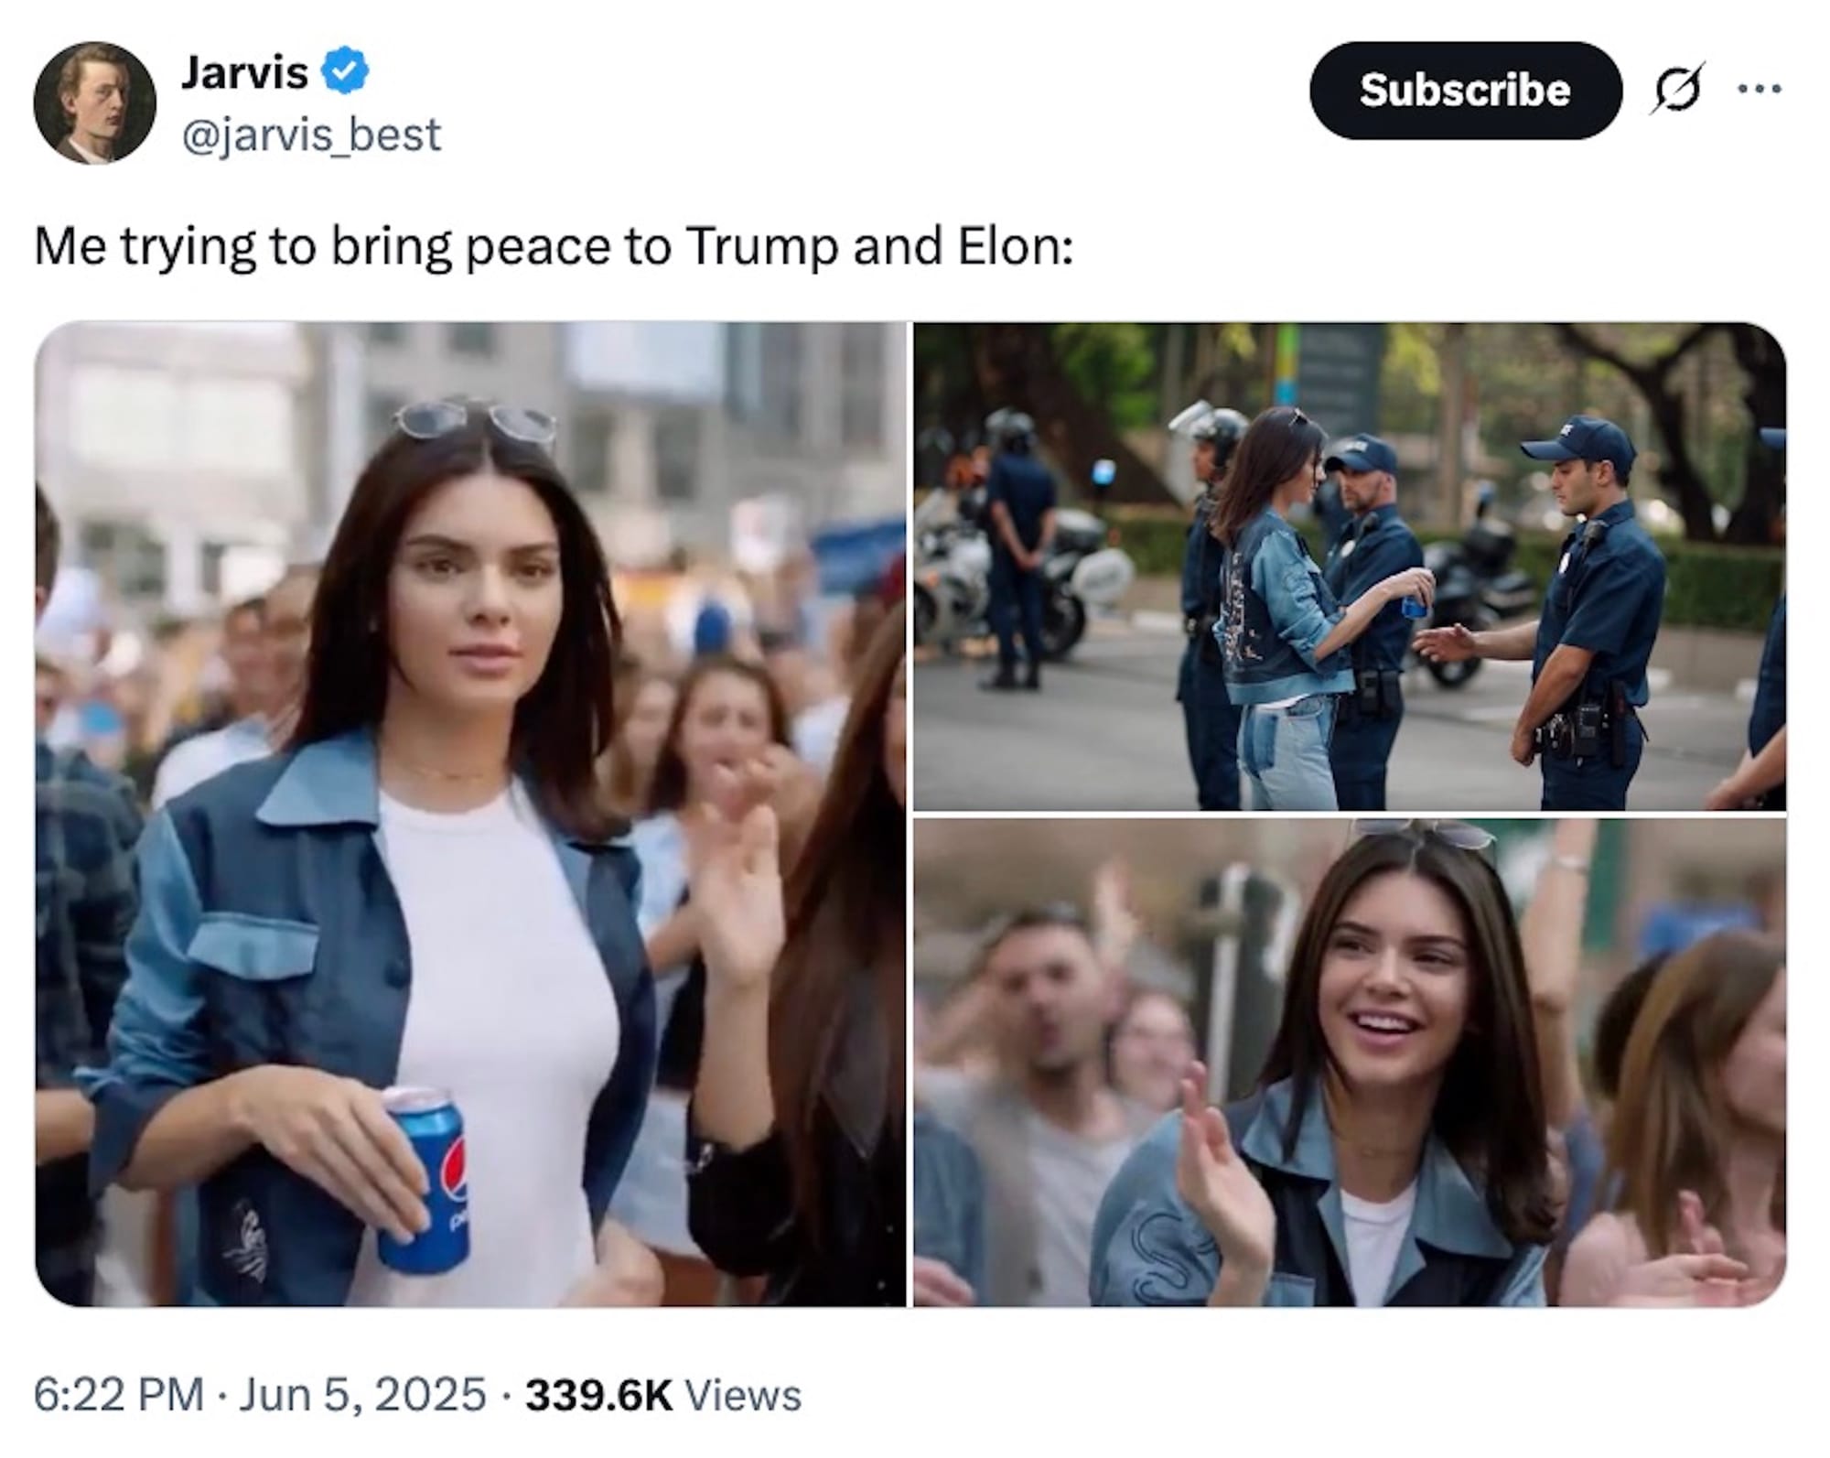
Task: Click the word Trump in the tweet
Action: point(761,247)
